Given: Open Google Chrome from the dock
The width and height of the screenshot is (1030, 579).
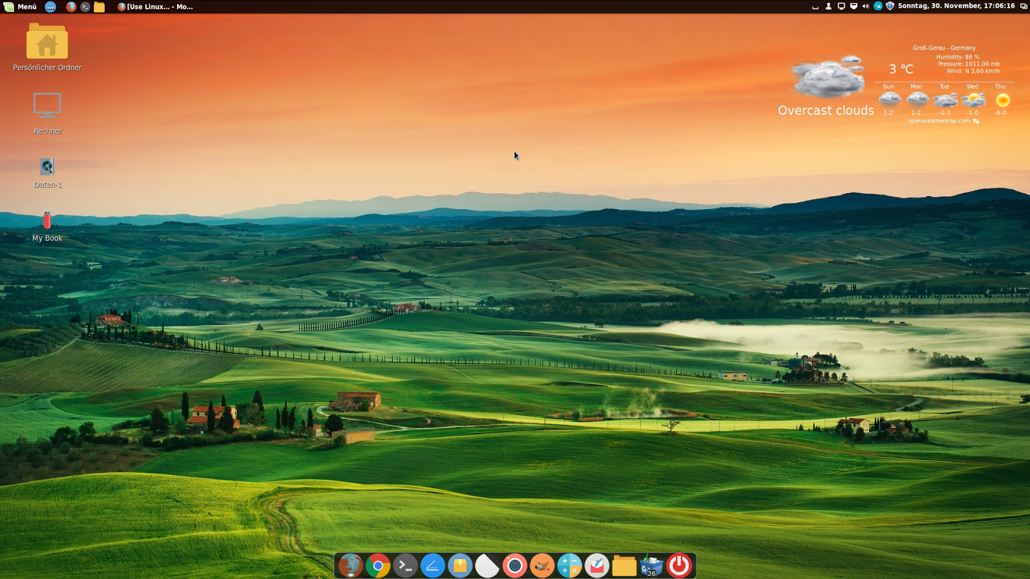Looking at the screenshot, I should click(379, 565).
